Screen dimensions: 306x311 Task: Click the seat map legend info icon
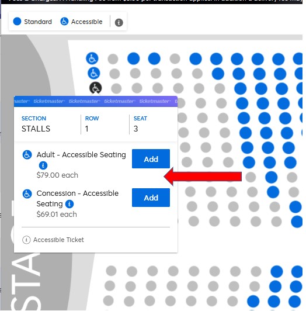119,22
